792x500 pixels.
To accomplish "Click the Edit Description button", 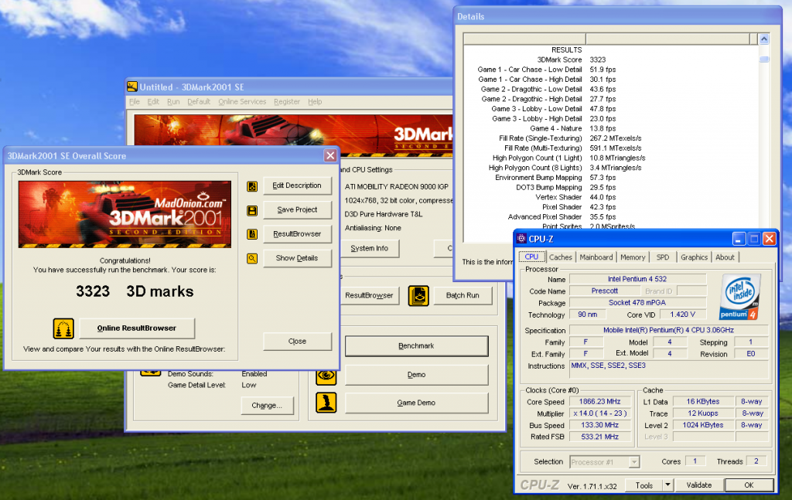I will click(297, 185).
